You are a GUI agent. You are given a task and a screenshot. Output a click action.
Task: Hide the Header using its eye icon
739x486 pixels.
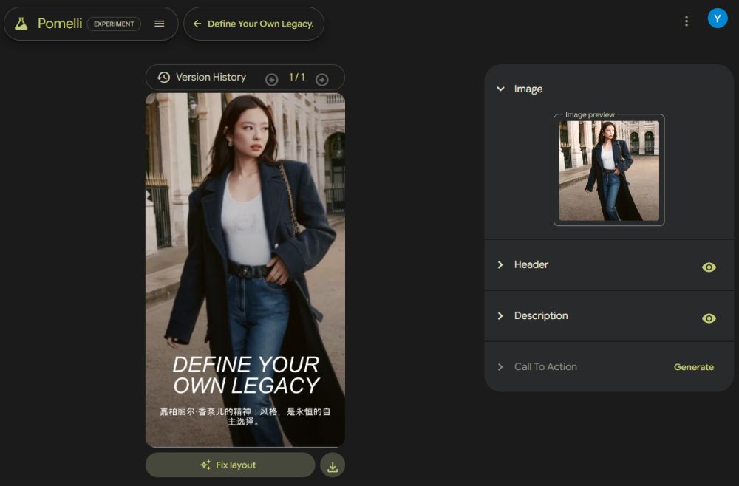click(709, 267)
